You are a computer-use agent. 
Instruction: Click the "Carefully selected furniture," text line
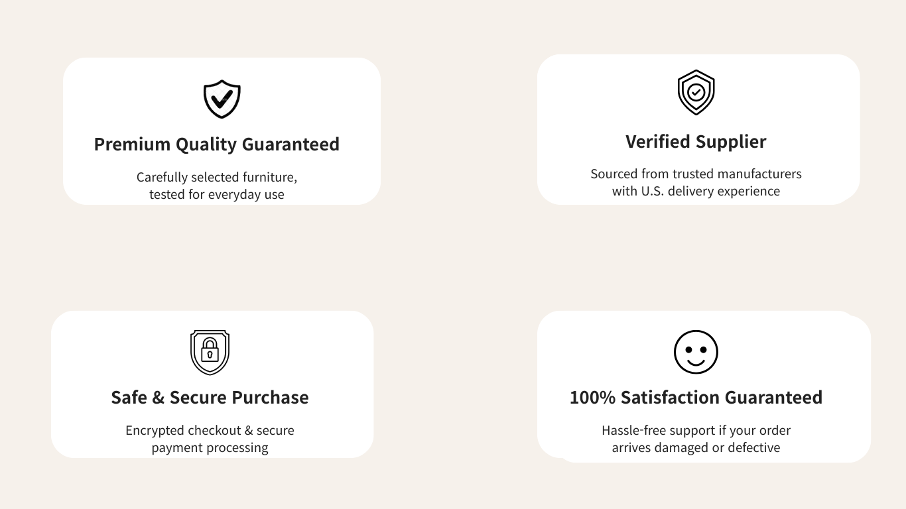click(216, 178)
